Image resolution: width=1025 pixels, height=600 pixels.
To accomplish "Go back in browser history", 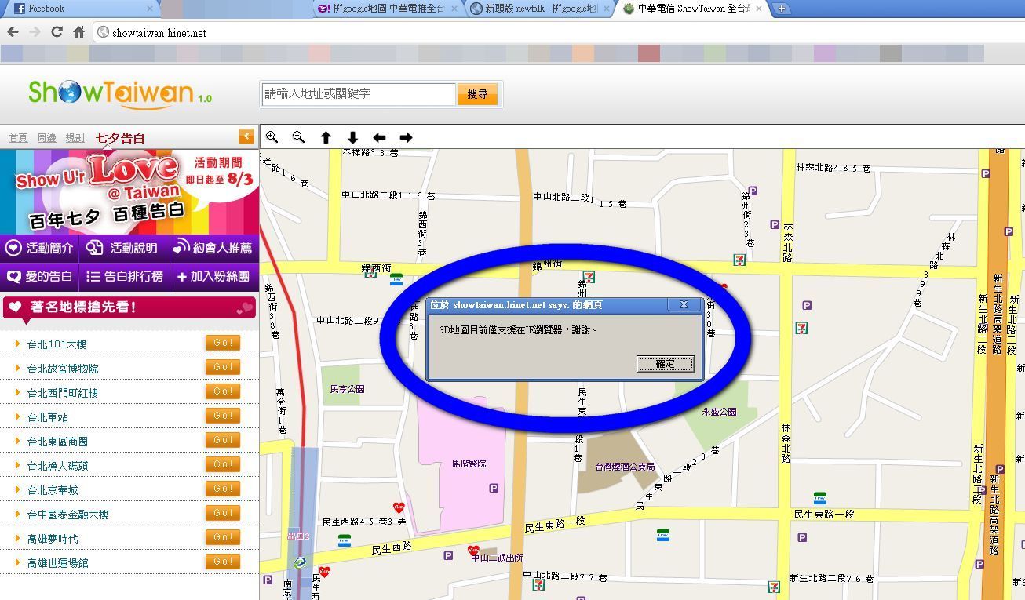I will click(x=13, y=32).
